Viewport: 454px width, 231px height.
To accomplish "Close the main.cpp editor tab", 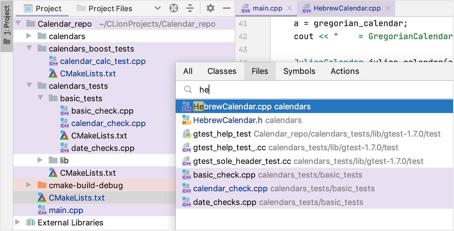I will coord(290,8).
